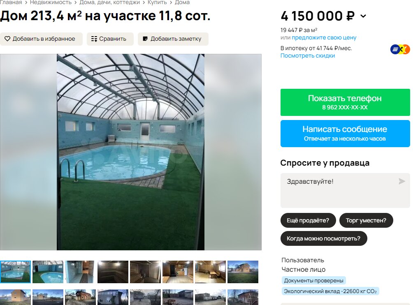Click the heart icon to add to favorites
The width and height of the screenshot is (413, 305).
pyautogui.click(x=7, y=39)
